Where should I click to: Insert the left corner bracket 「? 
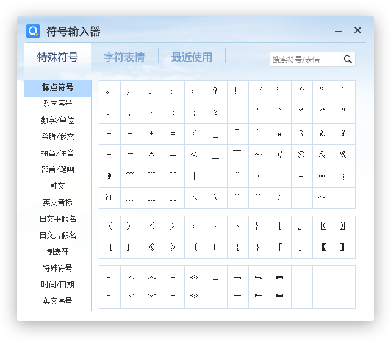(x=281, y=247)
